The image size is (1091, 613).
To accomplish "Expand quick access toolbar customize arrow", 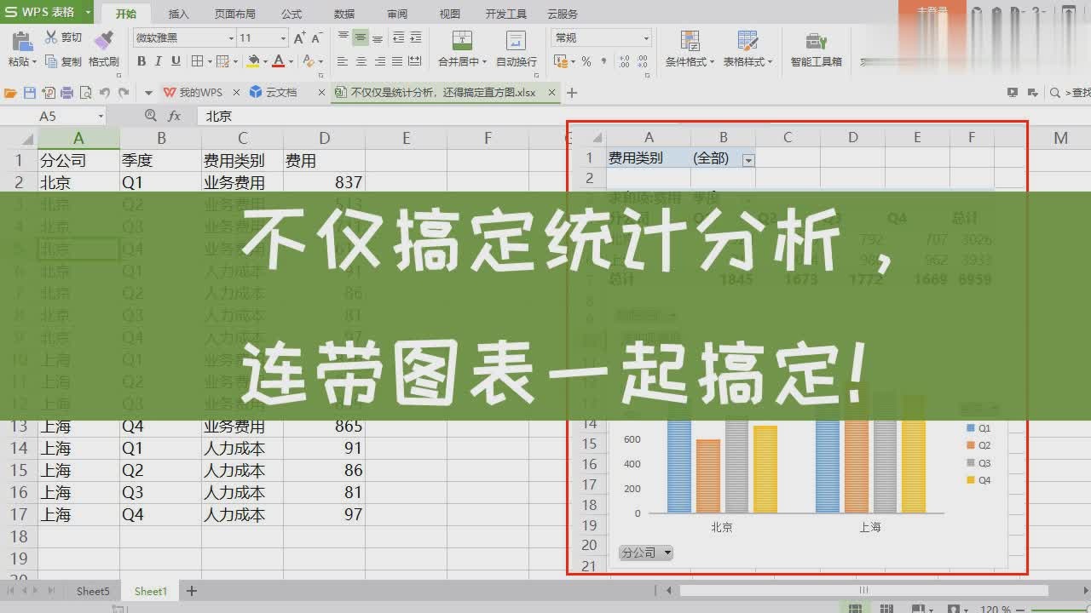I will pos(148,93).
